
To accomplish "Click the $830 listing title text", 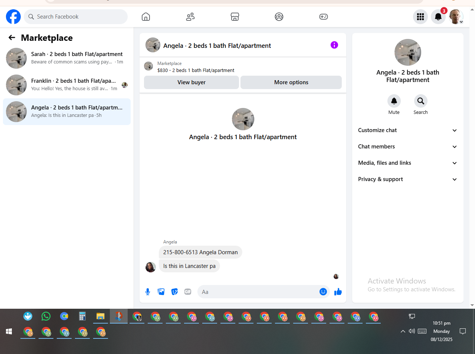I will point(196,70).
